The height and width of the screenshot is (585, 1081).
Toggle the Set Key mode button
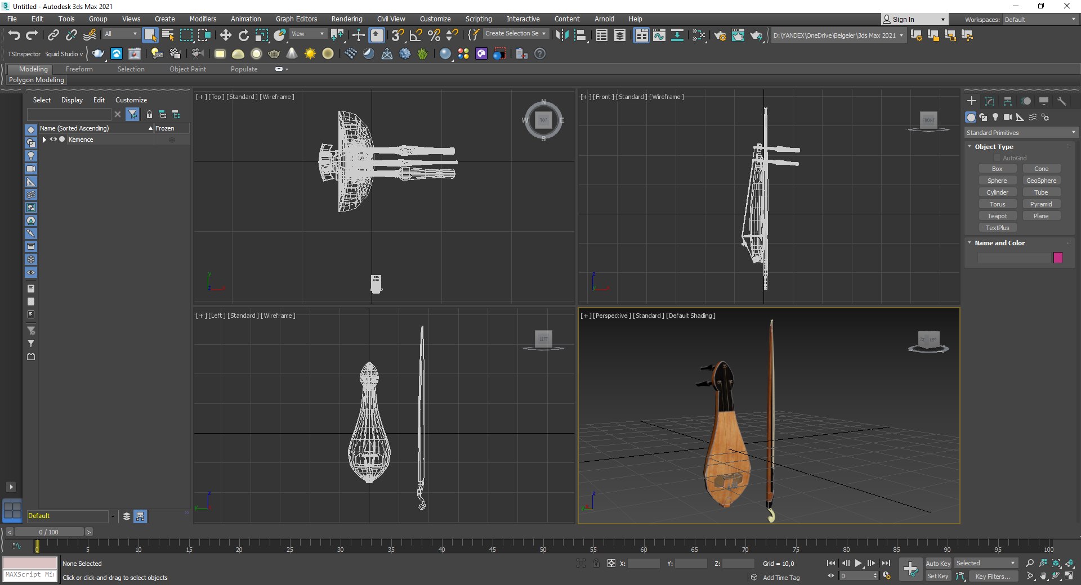point(938,576)
